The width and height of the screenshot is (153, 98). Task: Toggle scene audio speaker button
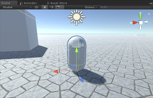pos(51,7)
